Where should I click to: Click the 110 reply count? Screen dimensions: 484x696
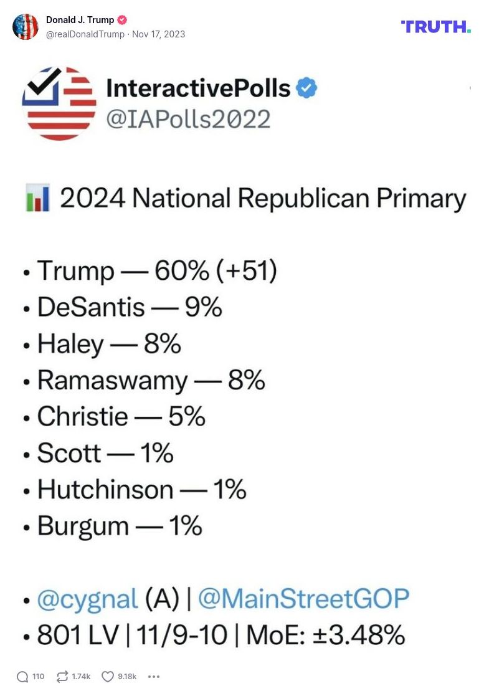point(38,676)
